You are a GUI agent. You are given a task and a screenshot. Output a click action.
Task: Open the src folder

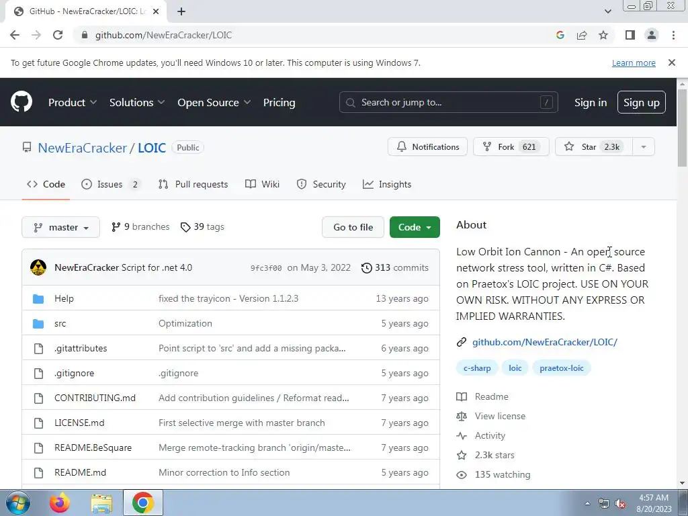coord(60,323)
